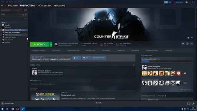Click the highlighted Steam announcements button
197x111 pixels.
[166, 2]
